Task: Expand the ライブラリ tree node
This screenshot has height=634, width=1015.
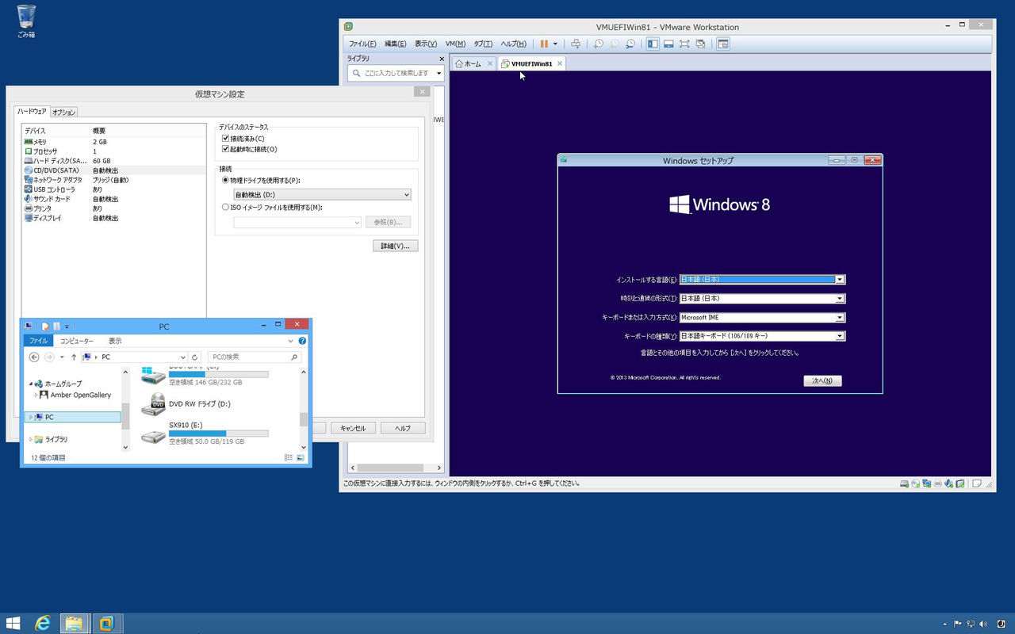Action: pyautogui.click(x=30, y=439)
